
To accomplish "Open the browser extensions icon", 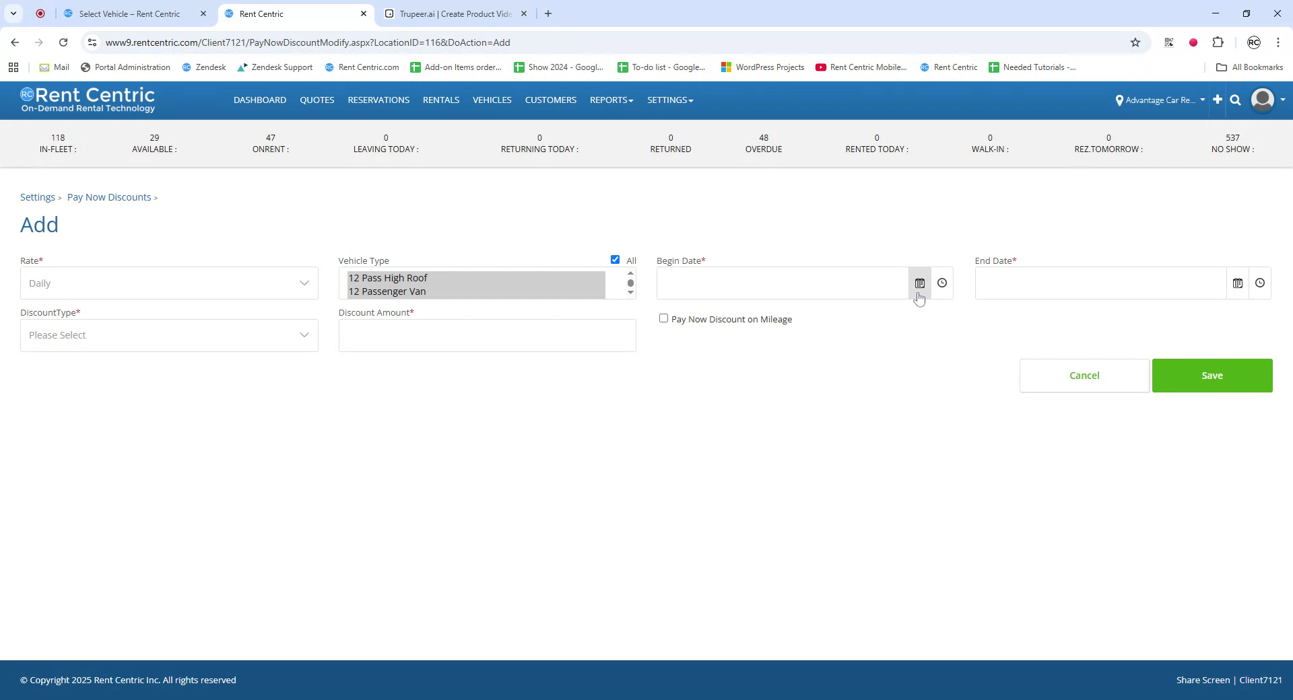I will [1218, 42].
